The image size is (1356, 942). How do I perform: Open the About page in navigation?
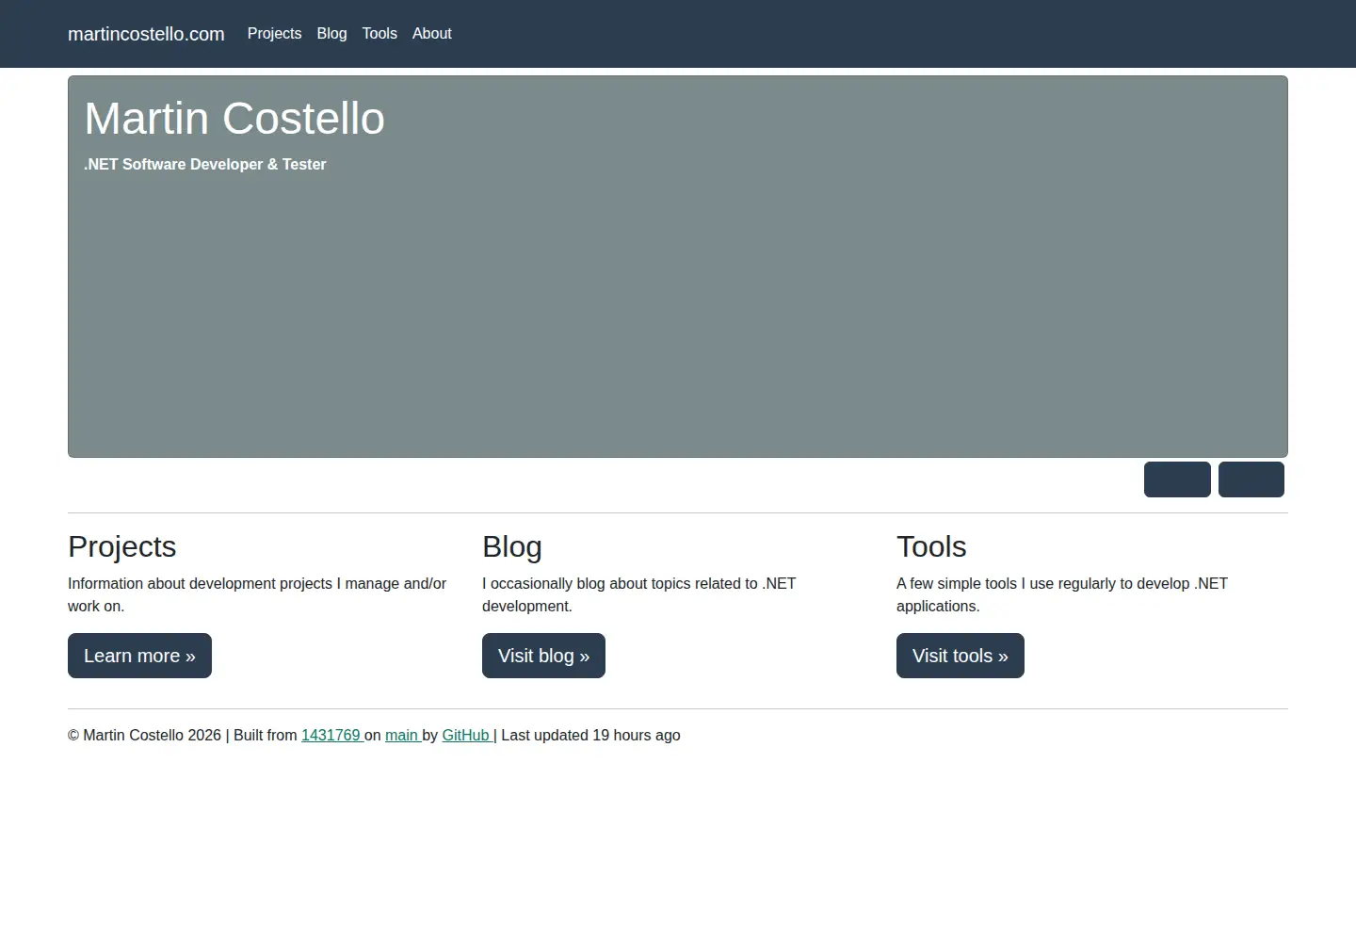point(432,34)
